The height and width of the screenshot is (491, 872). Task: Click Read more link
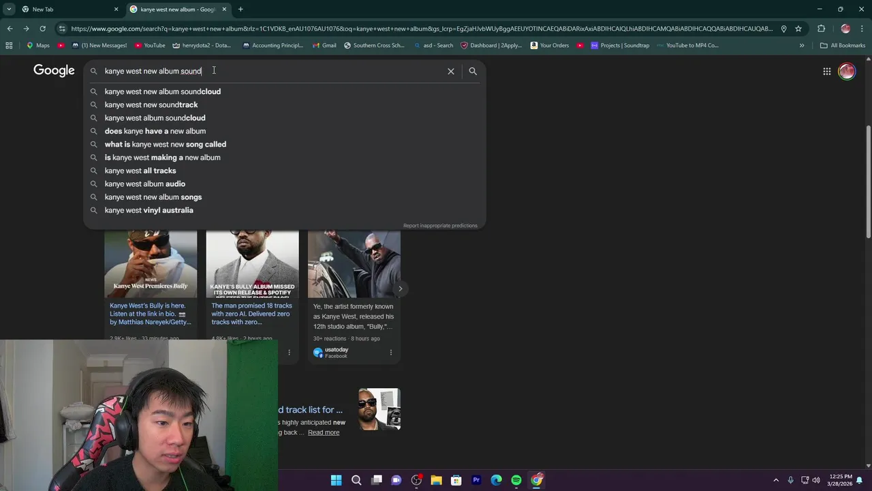pyautogui.click(x=324, y=432)
